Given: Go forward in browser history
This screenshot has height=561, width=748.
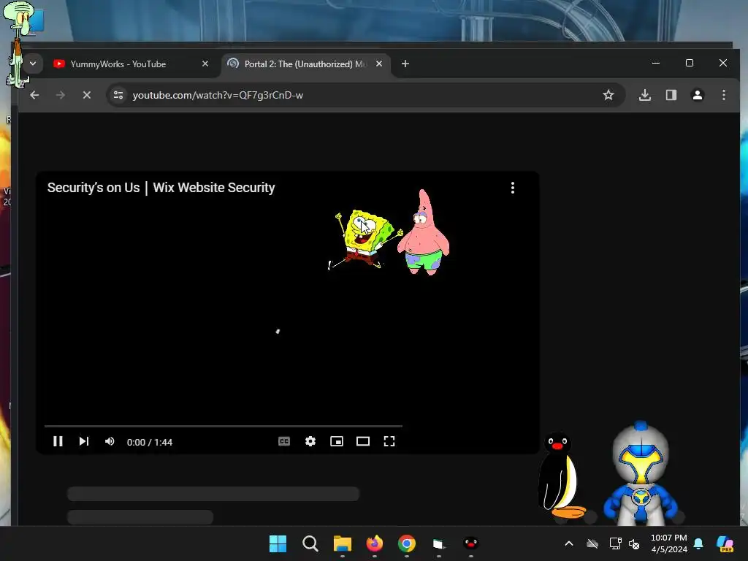Looking at the screenshot, I should pos(60,95).
